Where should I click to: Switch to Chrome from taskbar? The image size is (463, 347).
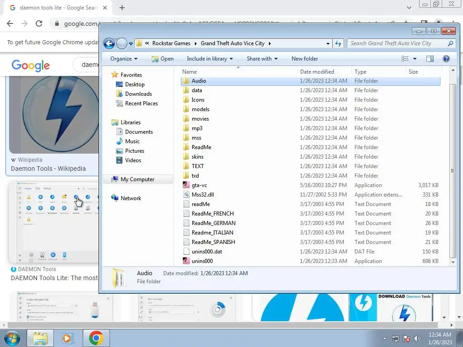[96, 338]
